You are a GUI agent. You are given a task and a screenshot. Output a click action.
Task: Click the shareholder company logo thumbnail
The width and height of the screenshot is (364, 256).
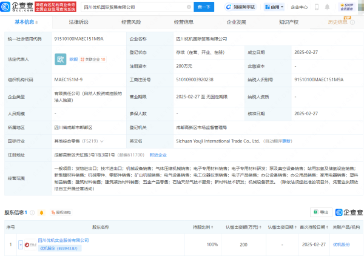click(x=31, y=244)
